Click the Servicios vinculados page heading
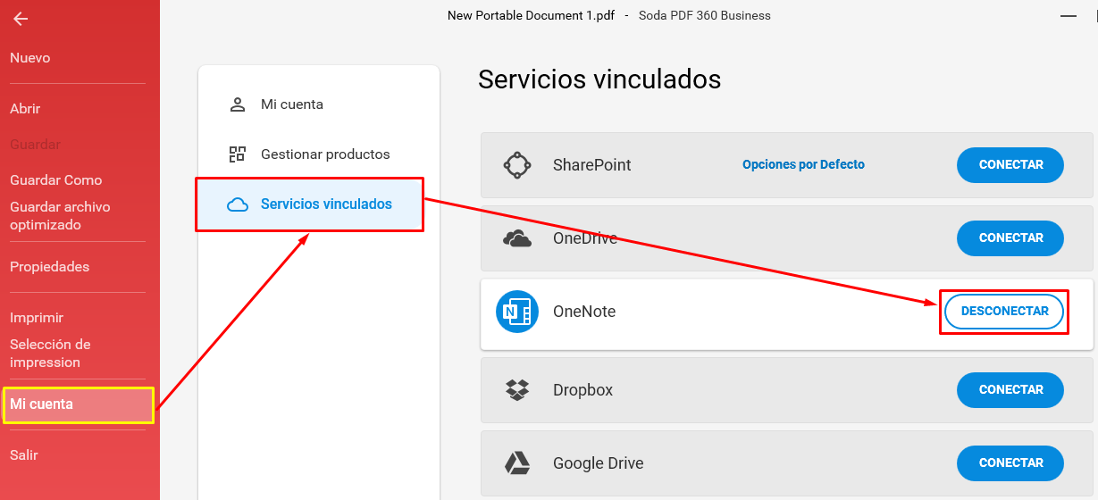 [599, 79]
